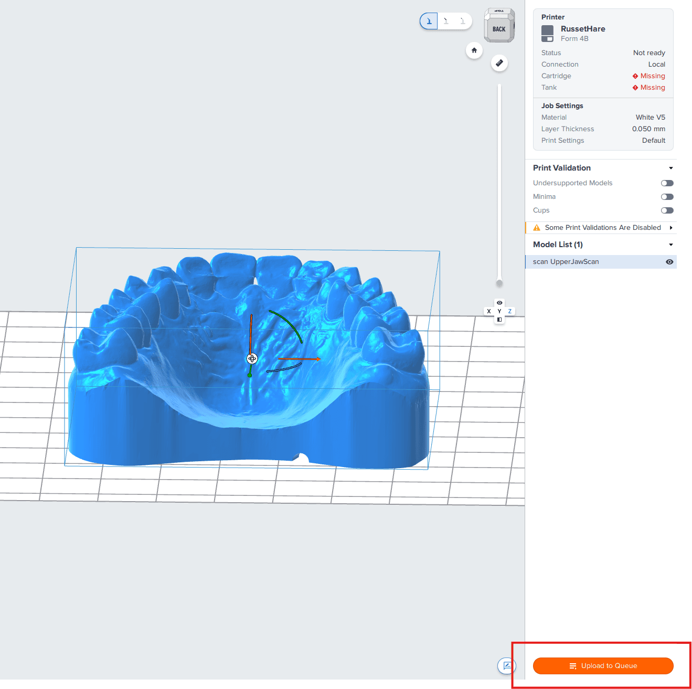The width and height of the screenshot is (692, 689).
Task: Click the half-filled square contrast icon
Action: [x=499, y=320]
